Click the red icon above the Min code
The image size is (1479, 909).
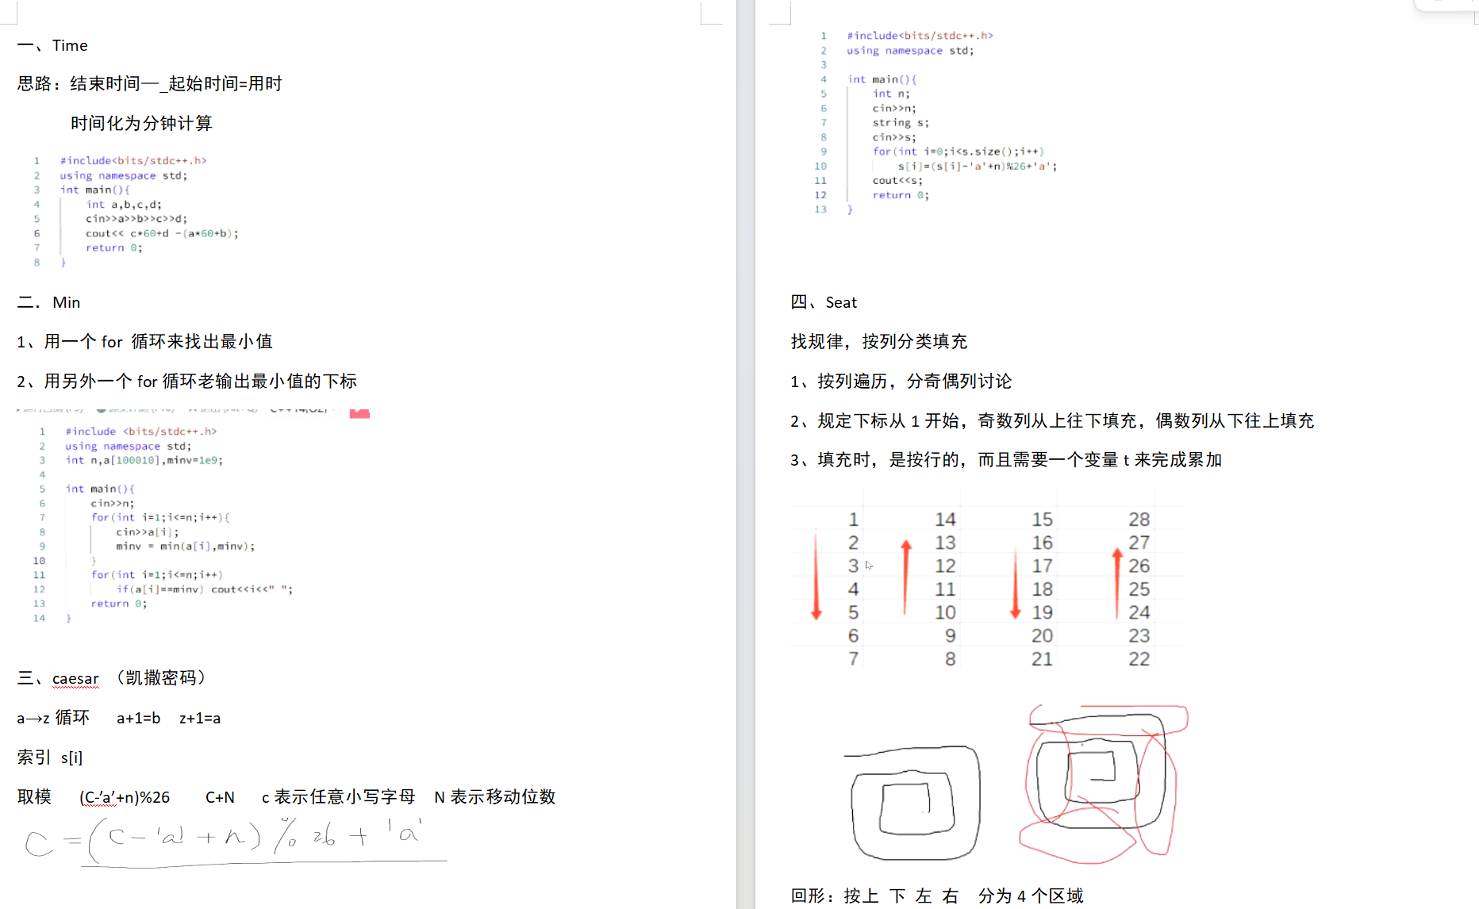[359, 412]
